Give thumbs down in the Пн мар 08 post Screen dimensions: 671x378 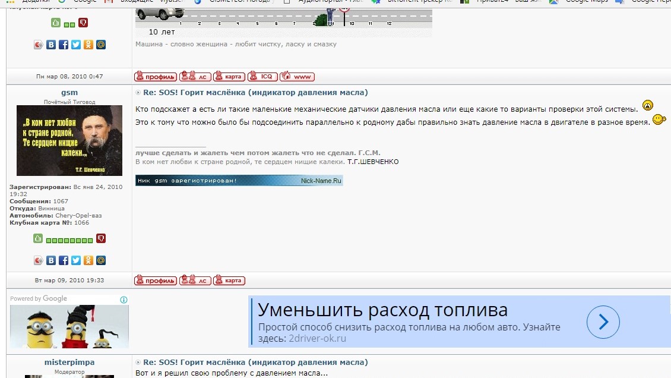click(x=83, y=23)
